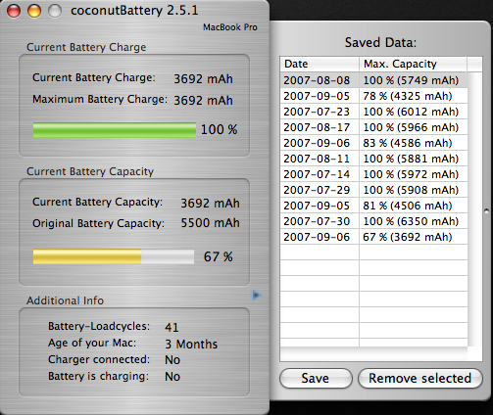Select the 2007-07-23 saved entry

pos(373,112)
